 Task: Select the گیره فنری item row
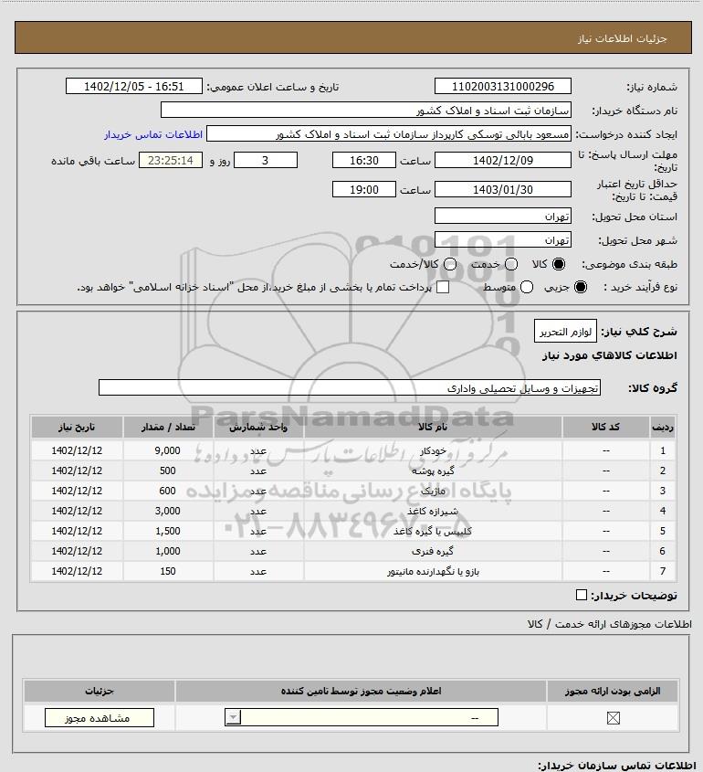coord(353,551)
